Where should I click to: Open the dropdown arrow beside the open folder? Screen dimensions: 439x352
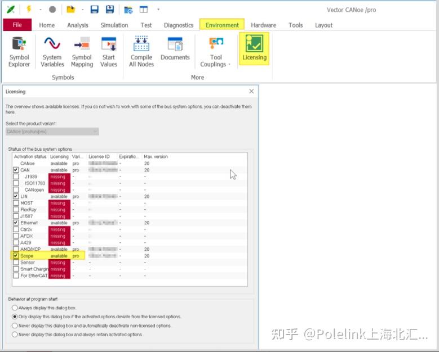(x=83, y=10)
